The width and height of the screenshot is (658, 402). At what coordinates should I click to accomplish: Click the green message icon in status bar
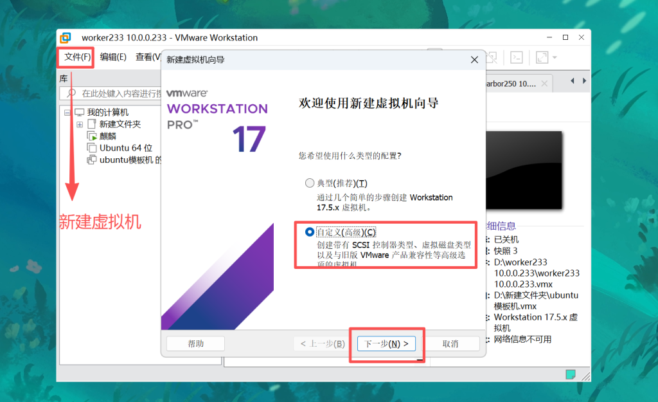(570, 374)
